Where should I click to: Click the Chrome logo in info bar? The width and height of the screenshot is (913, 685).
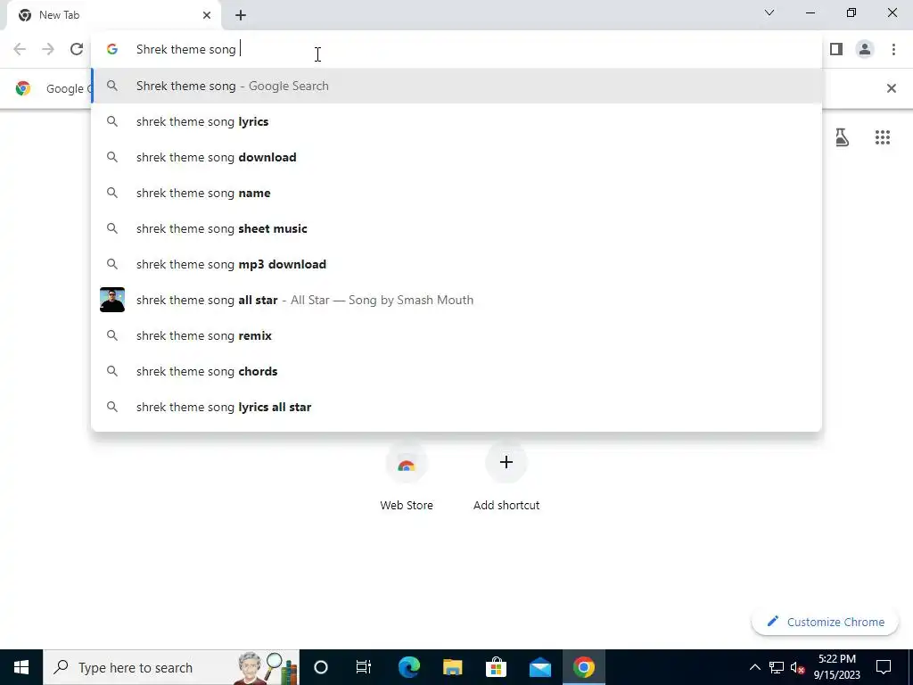point(23,88)
